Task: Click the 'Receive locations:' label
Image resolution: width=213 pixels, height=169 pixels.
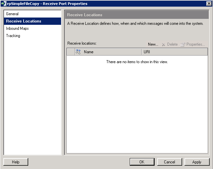Action: tap(82, 43)
